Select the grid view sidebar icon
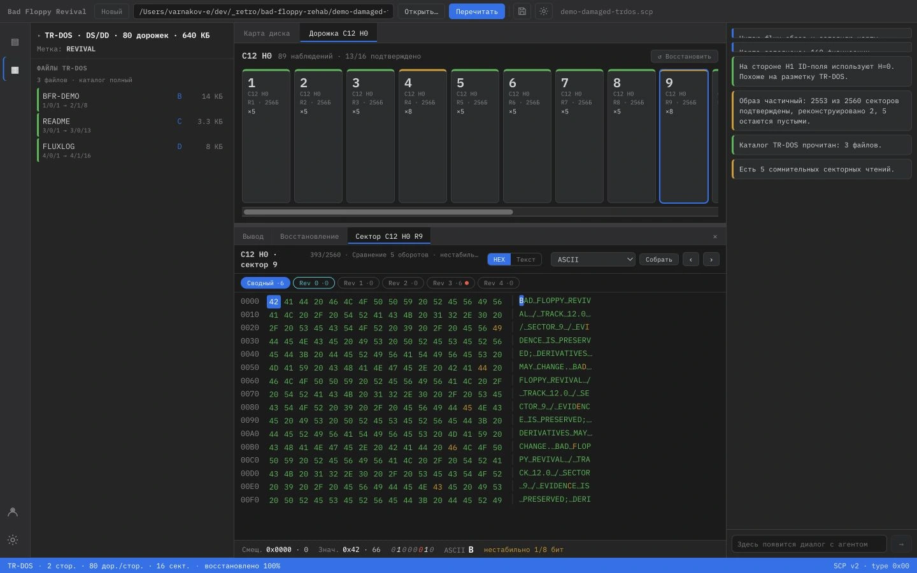The image size is (917, 573). click(15, 70)
